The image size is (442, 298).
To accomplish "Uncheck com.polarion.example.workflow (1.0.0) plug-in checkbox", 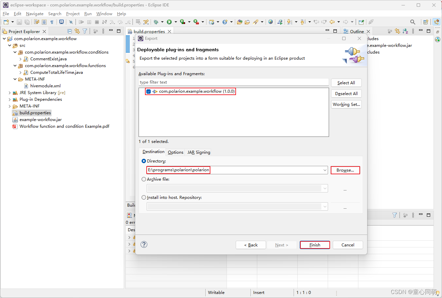I will coord(148,91).
